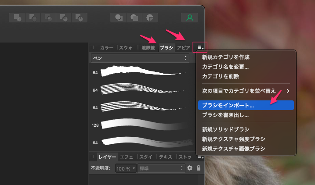Click the green account profile icon

pyautogui.click(x=189, y=18)
